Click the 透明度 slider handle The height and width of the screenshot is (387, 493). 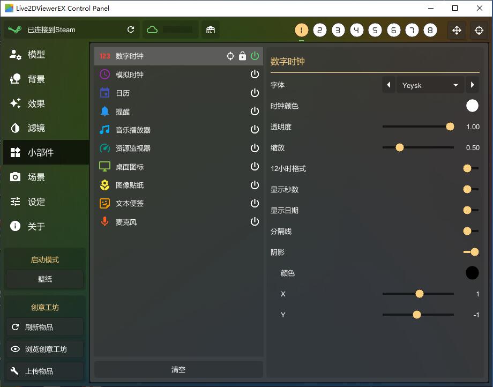click(450, 126)
